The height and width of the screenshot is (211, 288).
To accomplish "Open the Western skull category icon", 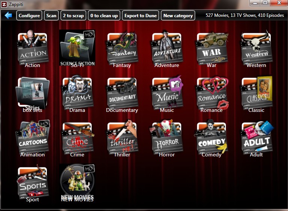I will (257, 48).
